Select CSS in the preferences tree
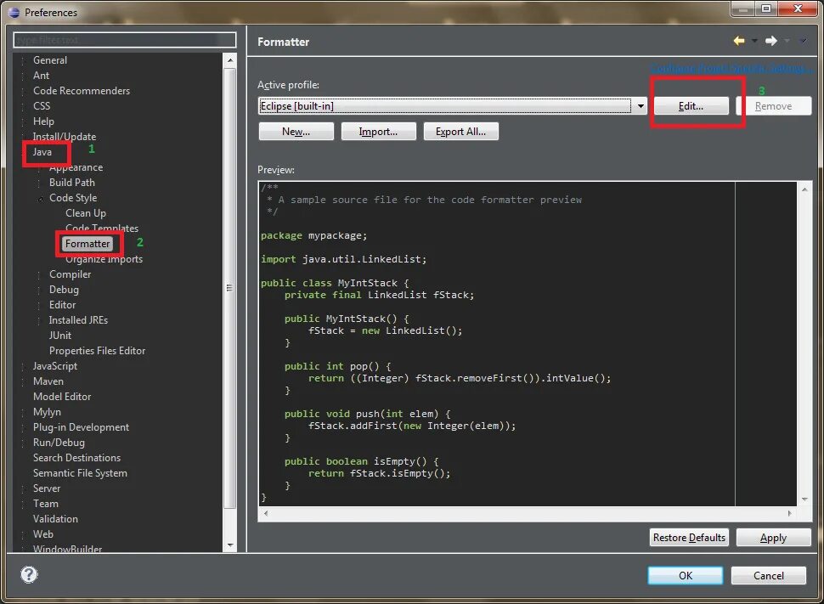The height and width of the screenshot is (604, 824). tap(42, 105)
